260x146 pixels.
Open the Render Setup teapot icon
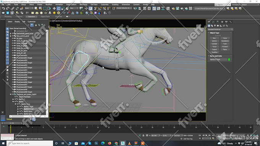click(x=173, y=8)
